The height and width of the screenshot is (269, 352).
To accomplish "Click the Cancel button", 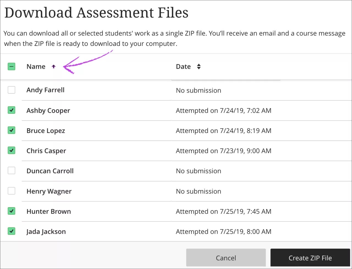I will point(226,258).
